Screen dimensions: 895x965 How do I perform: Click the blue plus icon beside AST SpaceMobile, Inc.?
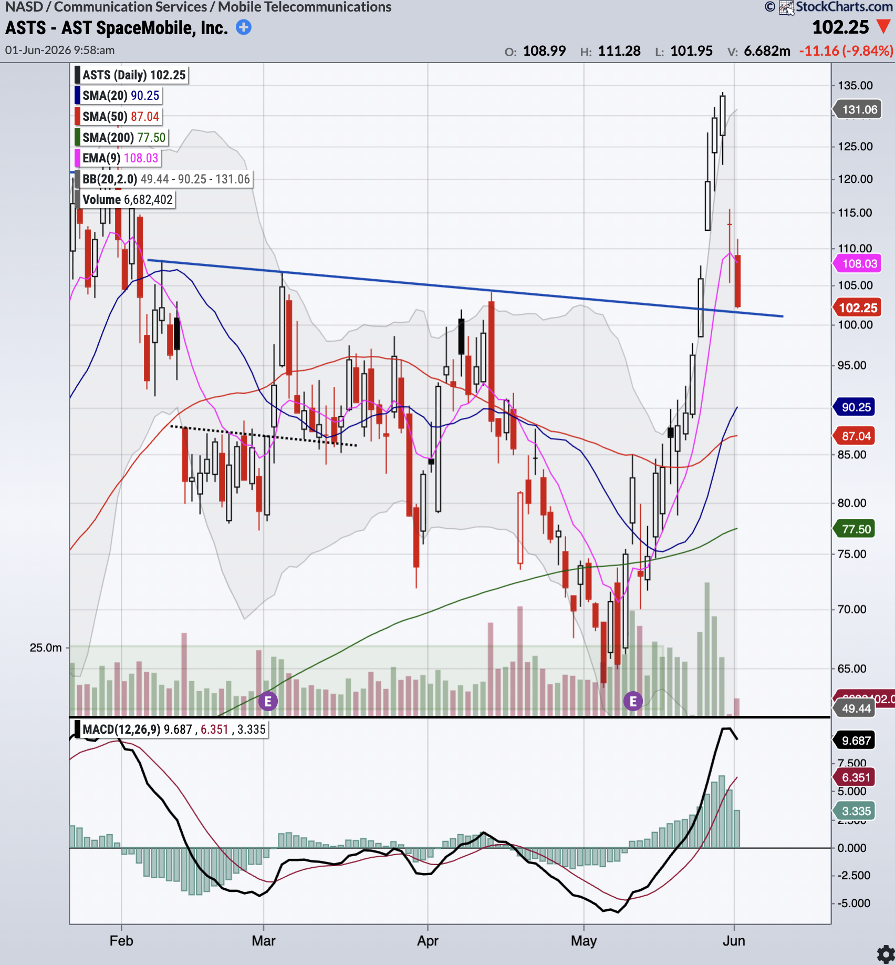pos(244,27)
